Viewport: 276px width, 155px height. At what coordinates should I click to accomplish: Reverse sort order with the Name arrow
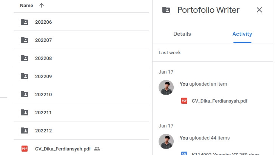pos(42,5)
